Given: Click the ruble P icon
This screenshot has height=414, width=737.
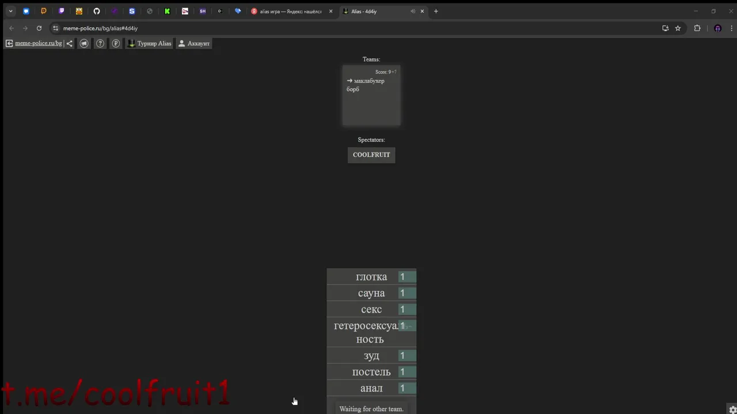Looking at the screenshot, I should [116, 43].
